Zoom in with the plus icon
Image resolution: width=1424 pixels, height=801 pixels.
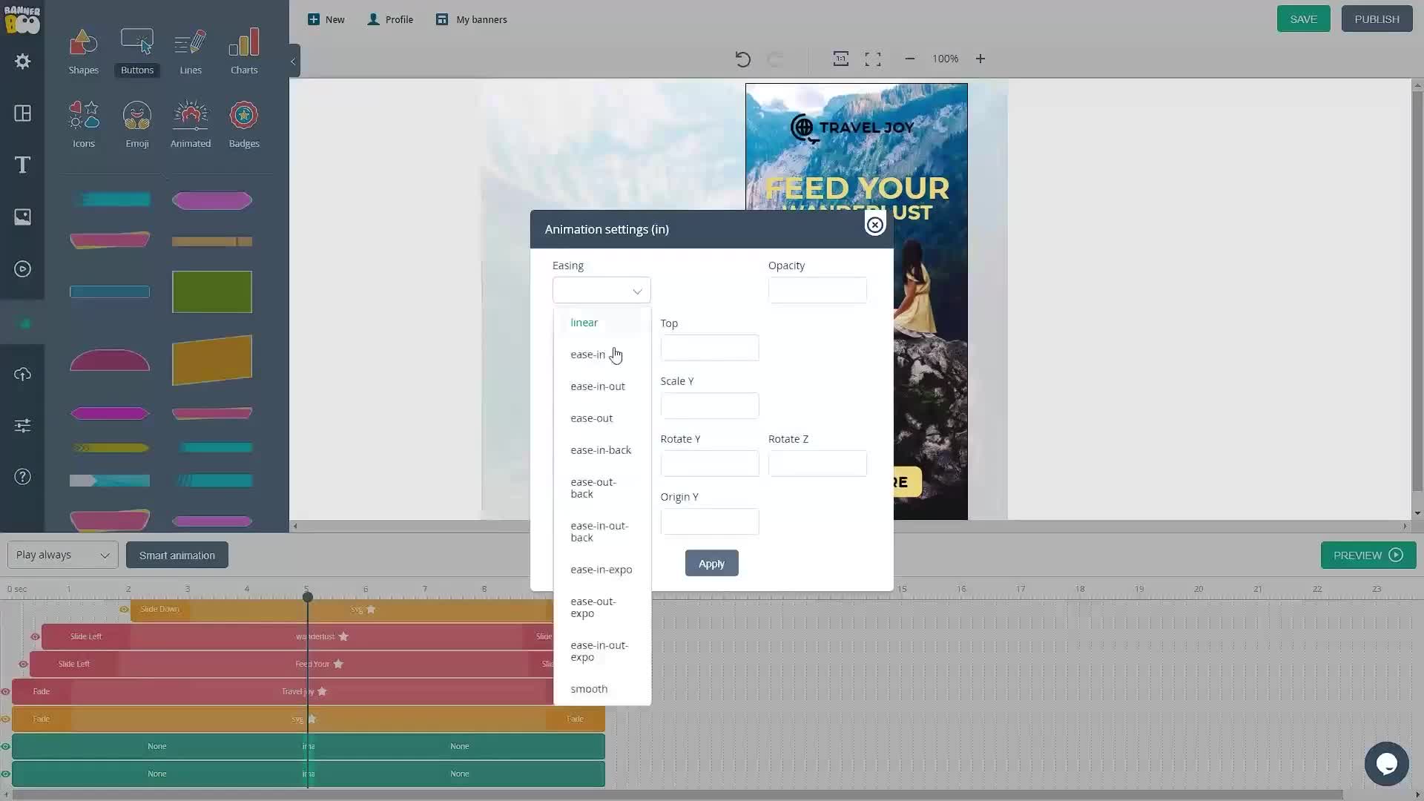(980, 59)
